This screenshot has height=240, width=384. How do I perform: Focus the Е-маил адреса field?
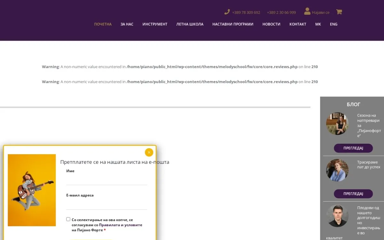(107, 205)
